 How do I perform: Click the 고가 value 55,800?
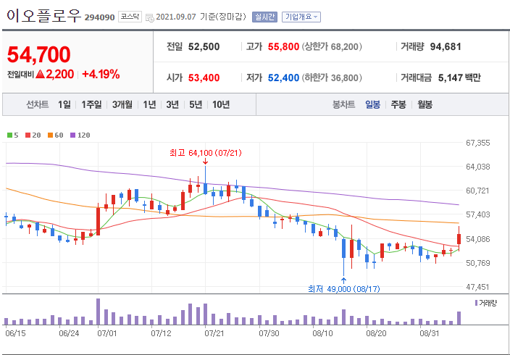pos(283,46)
